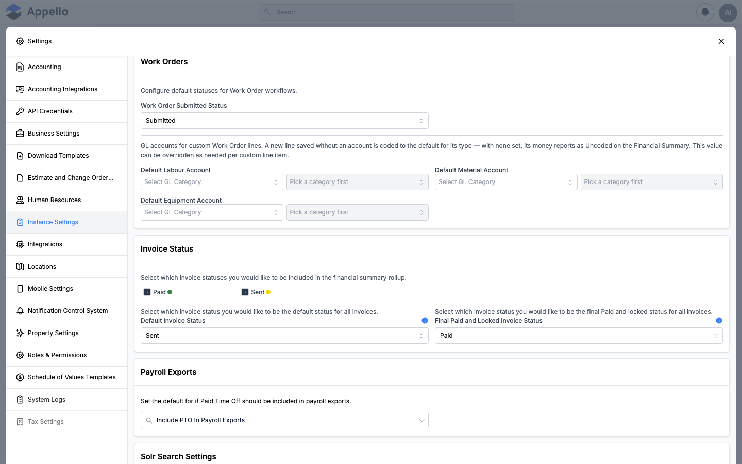Viewport: 742px width, 464px height.
Task: Open Default Labour Account GL Category dropdown
Action: pos(212,182)
